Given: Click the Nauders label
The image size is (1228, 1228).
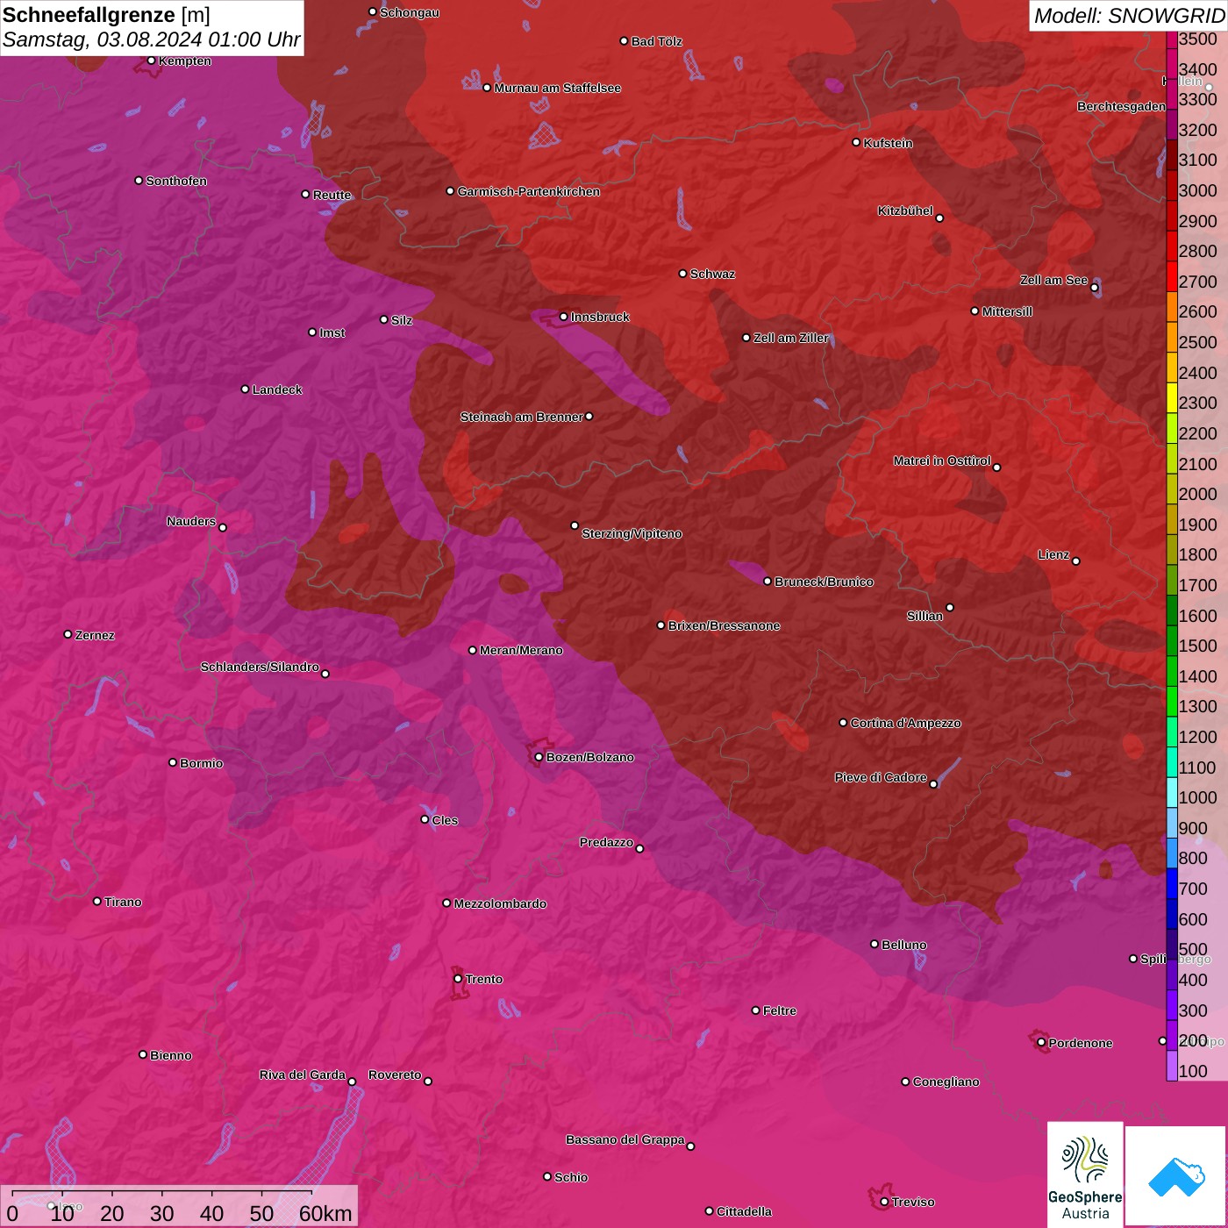Looking at the screenshot, I should (191, 521).
